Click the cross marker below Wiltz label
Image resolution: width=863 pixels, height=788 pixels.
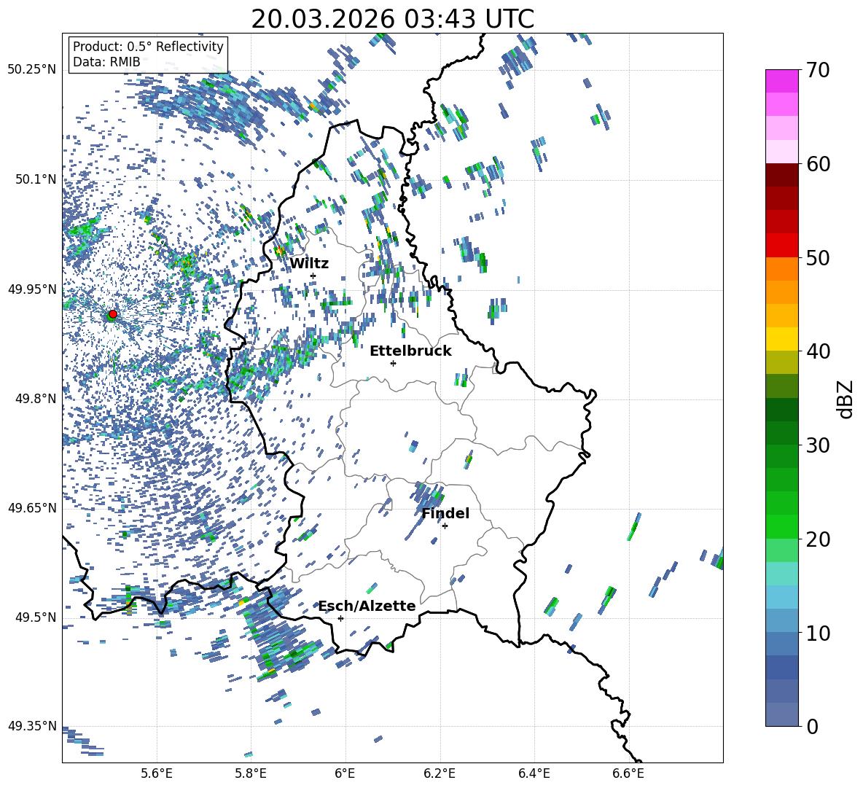pos(313,276)
